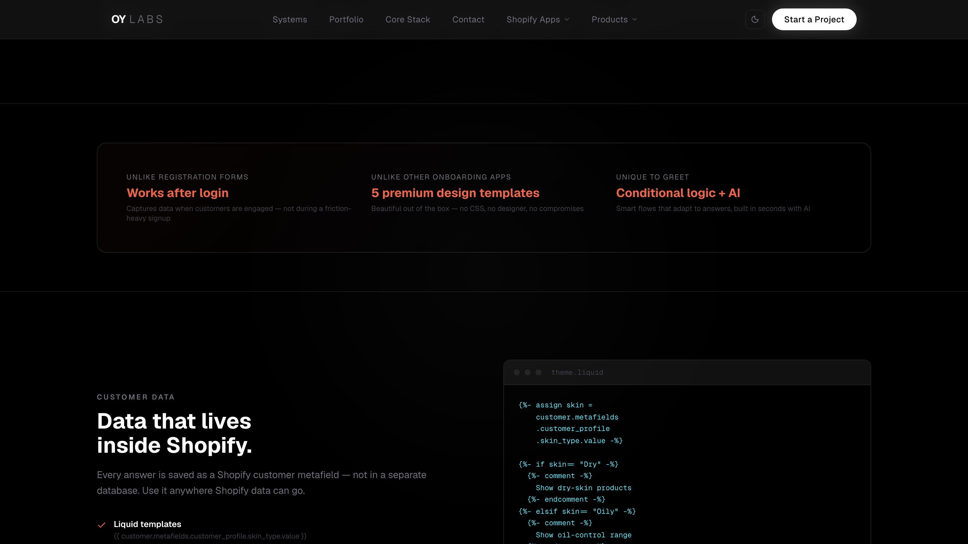Open Core Stack in the navigation
968x544 pixels.
[408, 20]
